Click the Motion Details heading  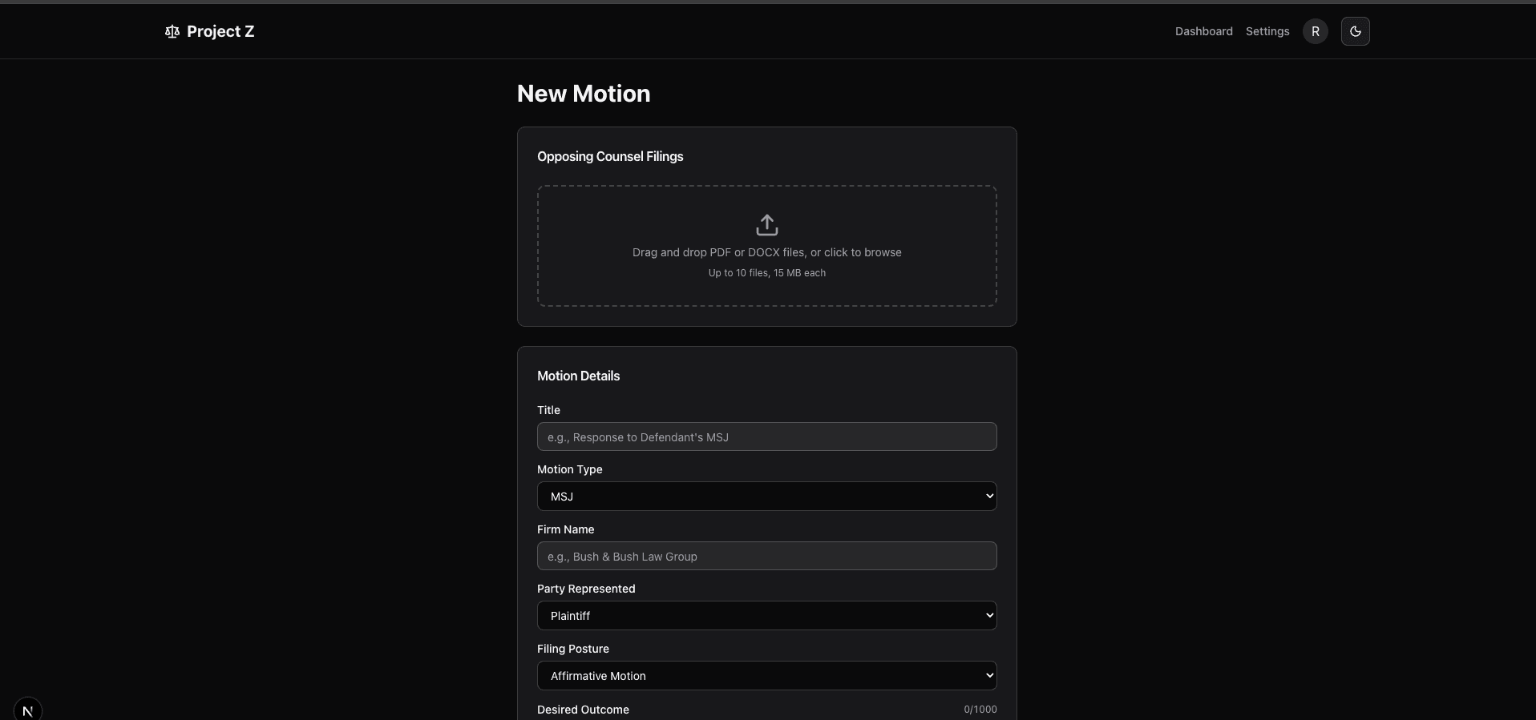click(x=578, y=376)
